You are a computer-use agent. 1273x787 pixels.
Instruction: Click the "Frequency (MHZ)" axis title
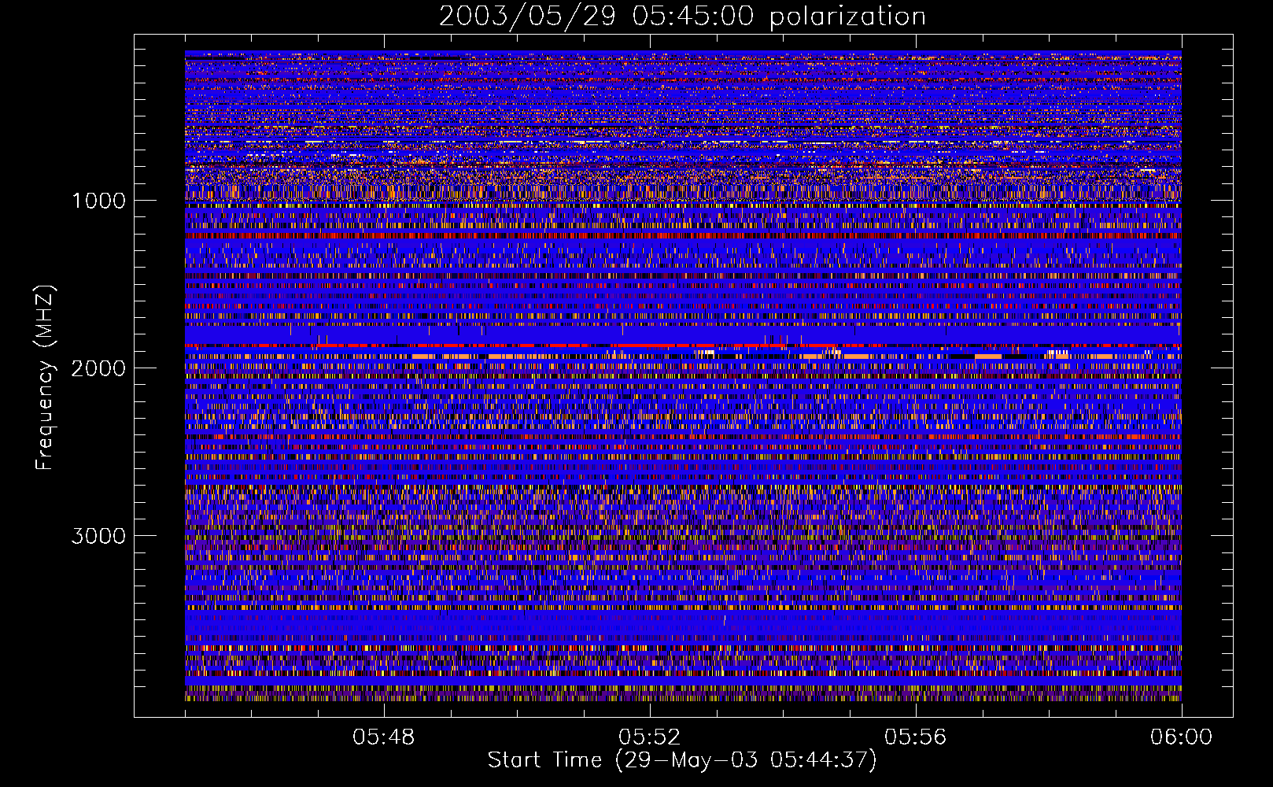point(45,378)
